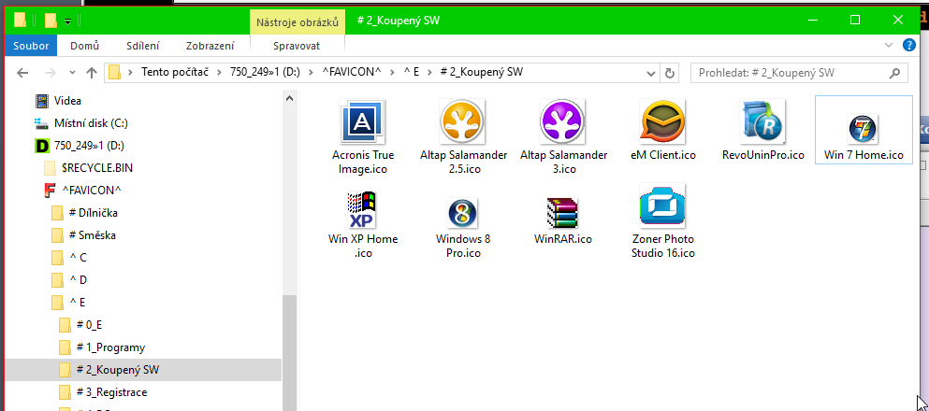The image size is (929, 411).
Task: Open address bar history dropdown
Action: [x=650, y=74]
